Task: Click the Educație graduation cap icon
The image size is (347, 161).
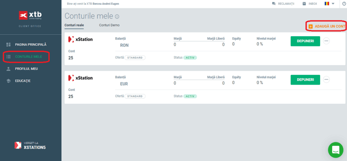Action: click(x=9, y=81)
